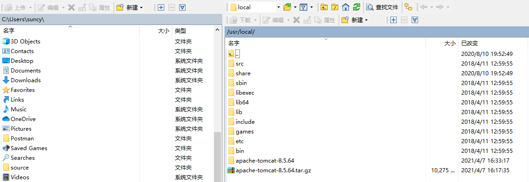Select the remote 'include' folder
The height and width of the screenshot is (182, 529).
(x=241, y=122)
